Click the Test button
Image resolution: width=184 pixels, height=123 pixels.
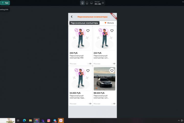pyautogui.click(x=5, y=3)
